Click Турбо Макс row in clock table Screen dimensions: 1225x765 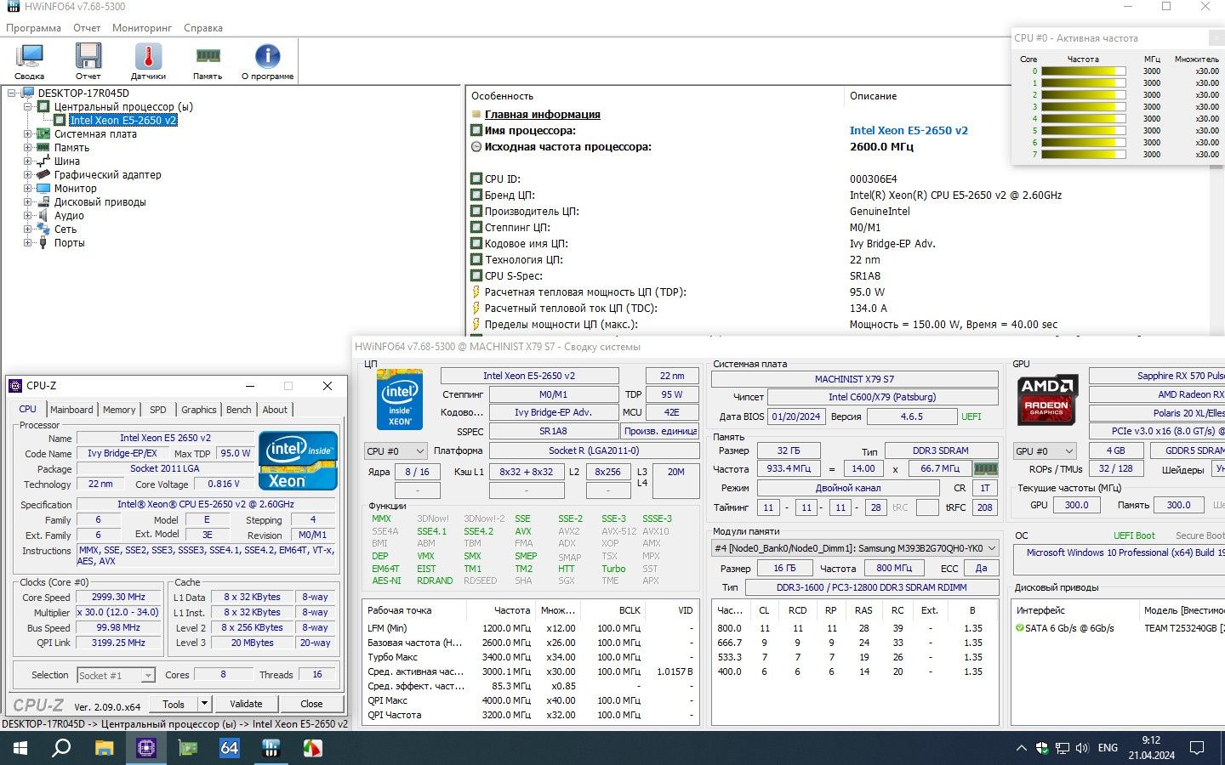pyautogui.click(x=532, y=657)
